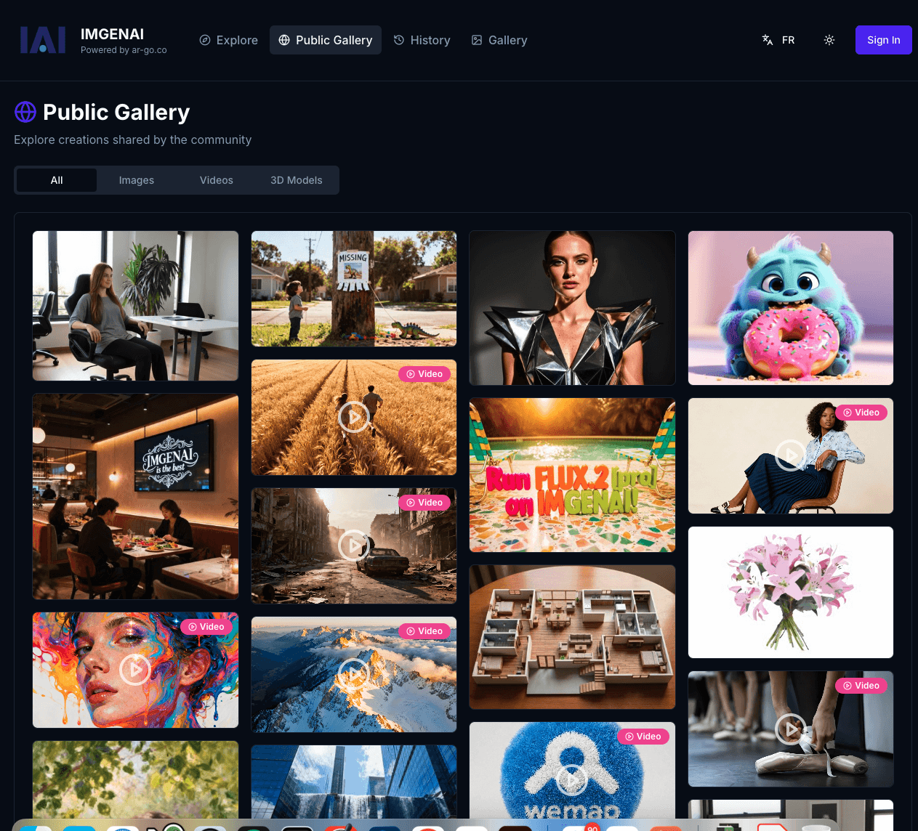The image size is (918, 831).
Task: Open the MISSING poster tree image
Action: tap(354, 289)
